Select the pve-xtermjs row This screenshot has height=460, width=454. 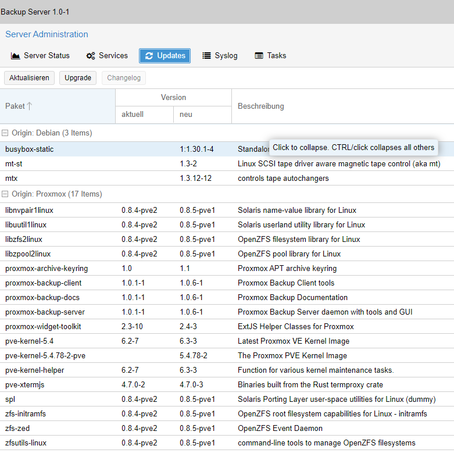click(x=227, y=385)
